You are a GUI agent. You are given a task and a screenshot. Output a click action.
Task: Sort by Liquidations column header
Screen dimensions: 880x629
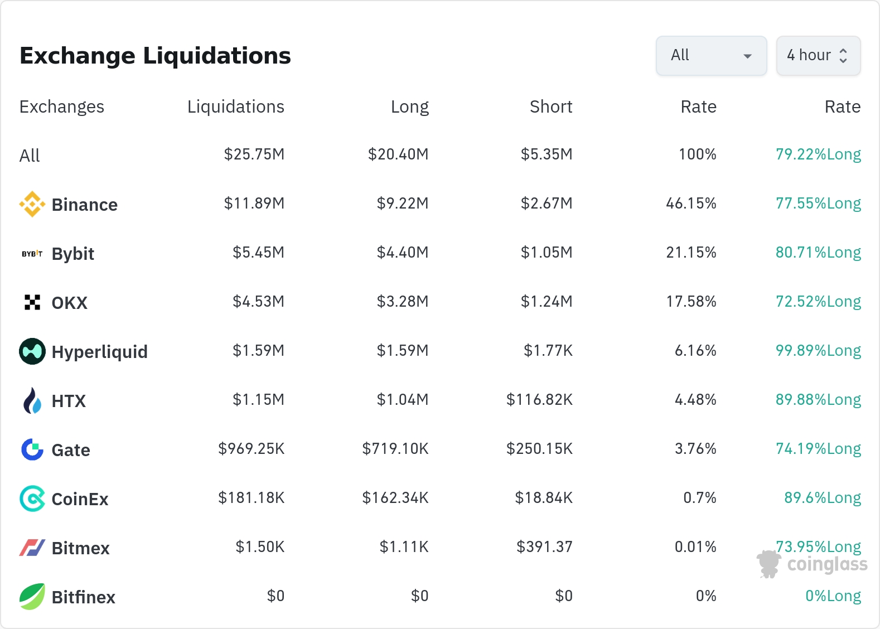pyautogui.click(x=235, y=107)
